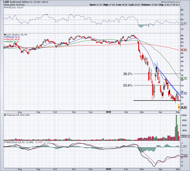190x171 pixels.
Task: Click the Nov label on price chart axis
Action: point(74,112)
